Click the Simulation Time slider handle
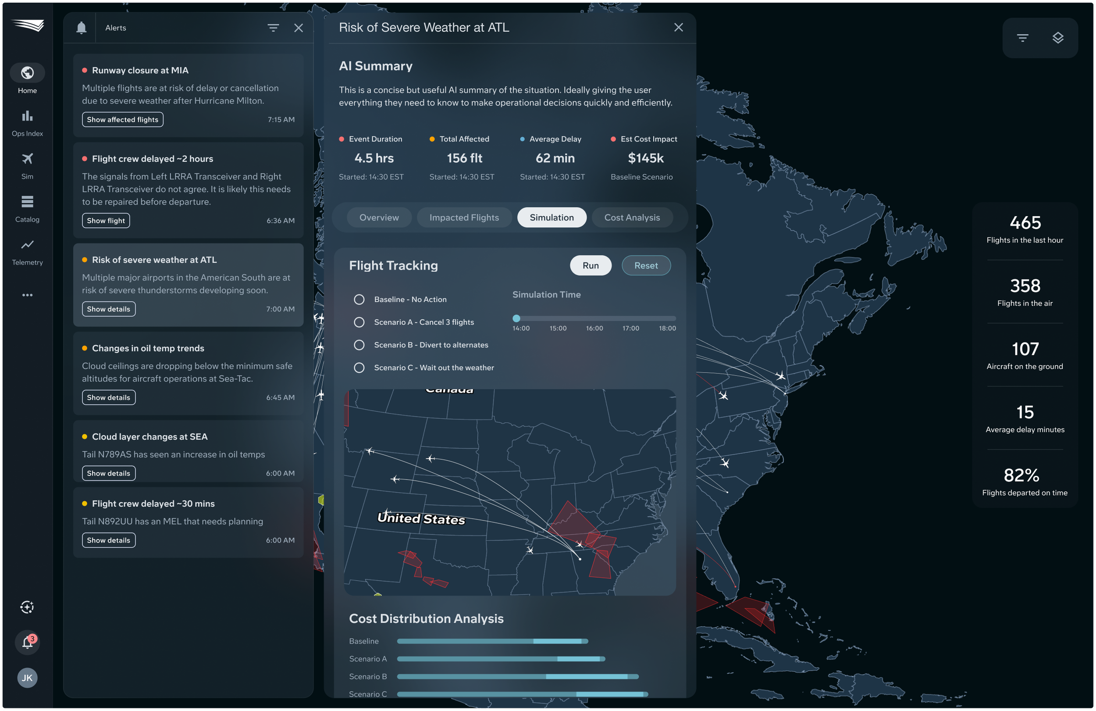Screen dimensions: 1096x711 click(x=516, y=318)
